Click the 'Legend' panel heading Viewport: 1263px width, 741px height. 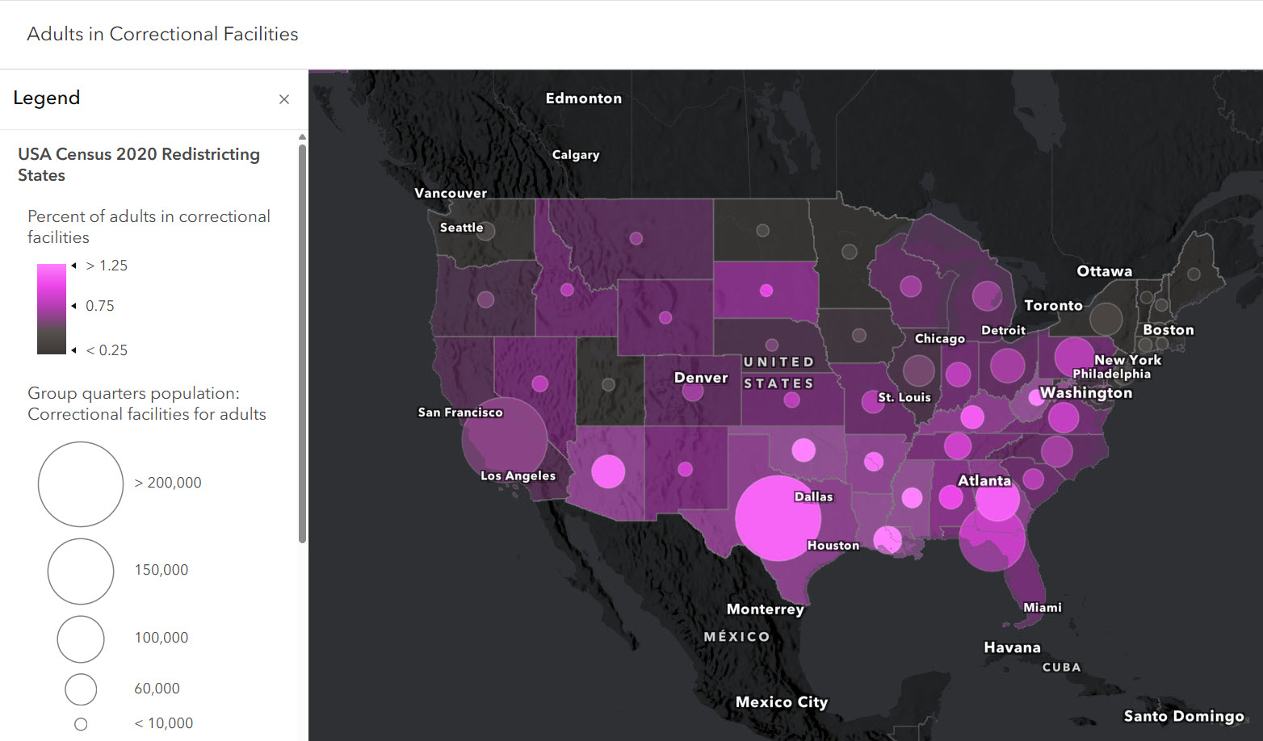[x=47, y=98]
